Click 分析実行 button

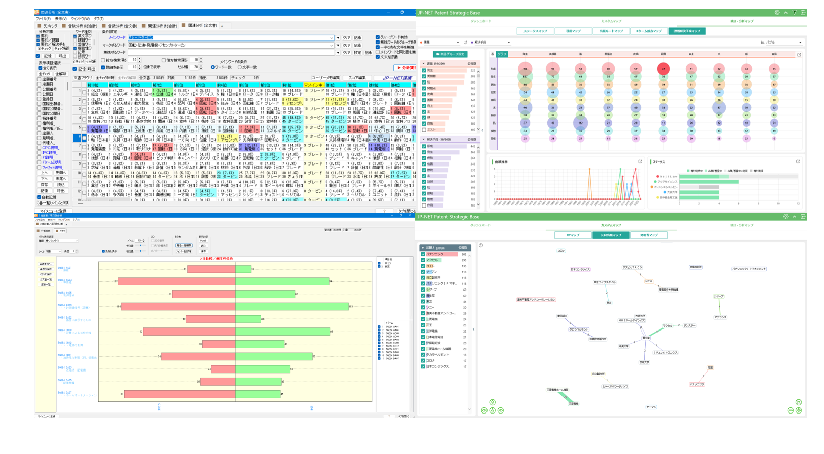405,68
